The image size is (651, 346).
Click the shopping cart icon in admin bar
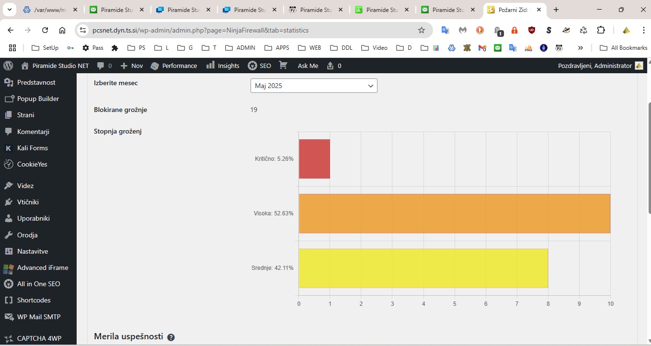click(283, 66)
